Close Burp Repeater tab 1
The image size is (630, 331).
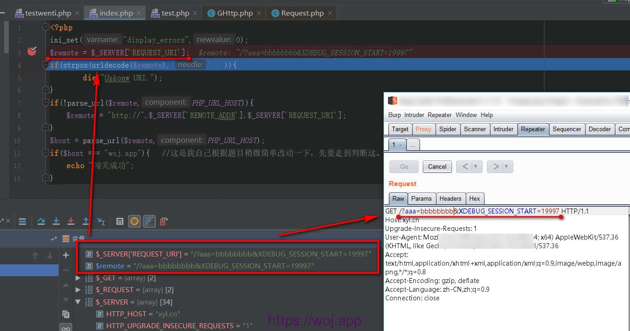point(400,145)
